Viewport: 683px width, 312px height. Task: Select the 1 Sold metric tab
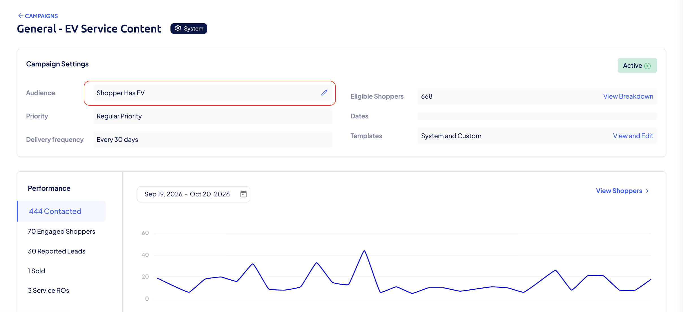click(x=36, y=271)
